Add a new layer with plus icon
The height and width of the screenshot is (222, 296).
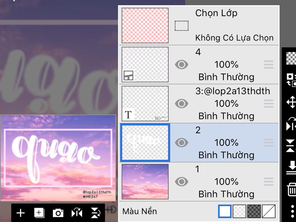tap(21, 213)
